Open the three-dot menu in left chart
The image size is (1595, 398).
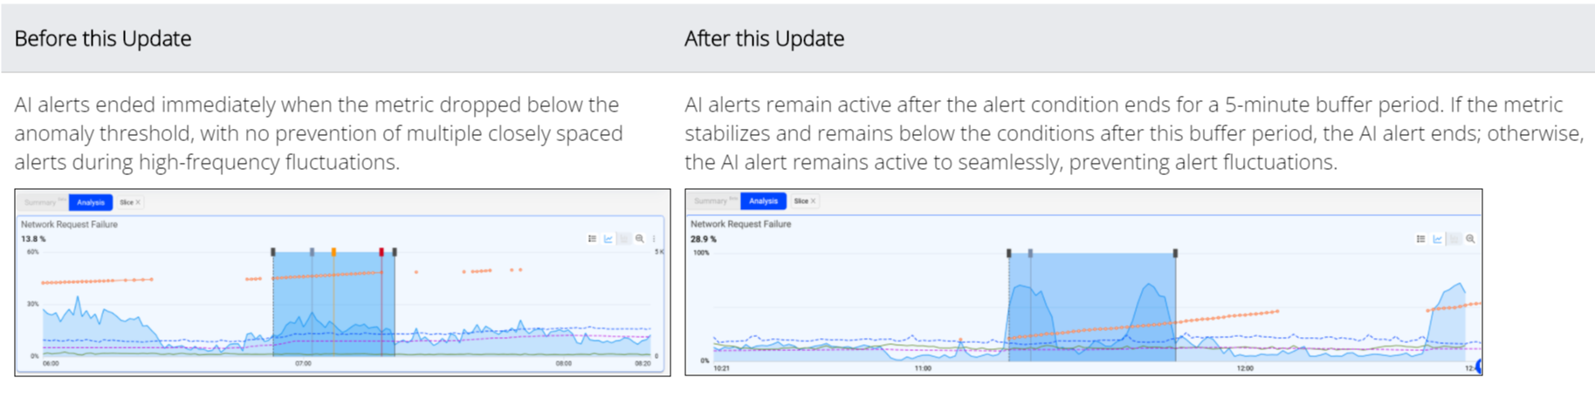653,239
